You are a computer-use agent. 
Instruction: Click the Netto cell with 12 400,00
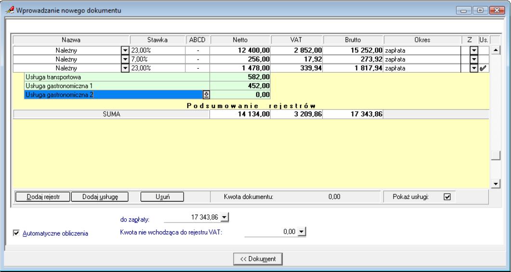click(241, 50)
